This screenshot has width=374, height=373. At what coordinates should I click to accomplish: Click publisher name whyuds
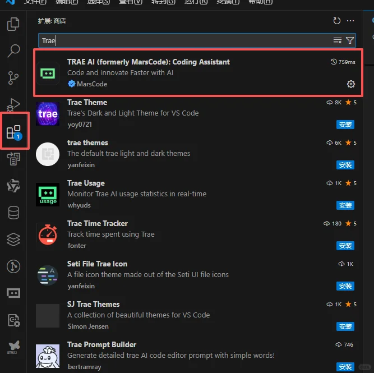click(x=79, y=205)
